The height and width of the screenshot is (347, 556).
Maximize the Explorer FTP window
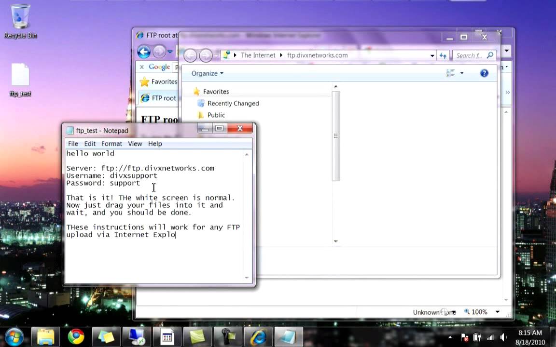point(464,37)
